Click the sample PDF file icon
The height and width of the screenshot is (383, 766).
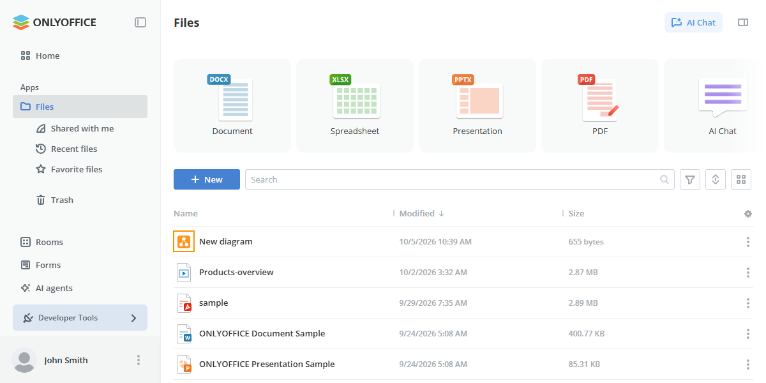[x=184, y=303]
